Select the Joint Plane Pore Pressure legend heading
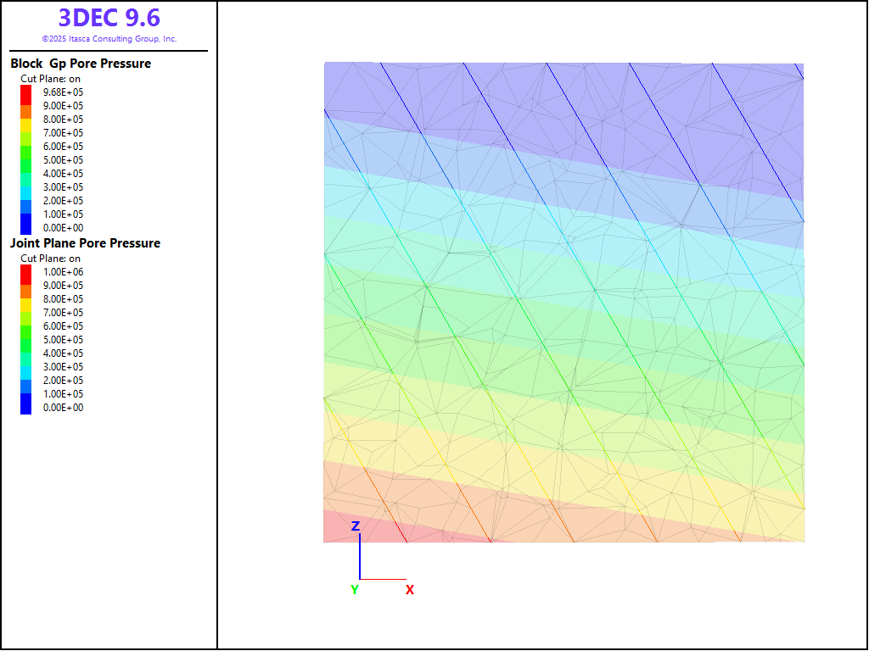The width and height of the screenshot is (869, 651). (85, 243)
